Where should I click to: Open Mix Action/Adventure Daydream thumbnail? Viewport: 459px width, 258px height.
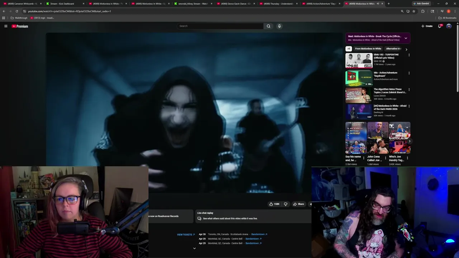359,78
